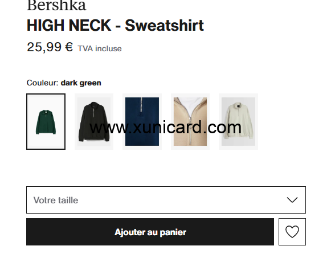Image resolution: width=331 pixels, height=254 pixels.
Task: Select the dark green sweatshirt color
Action: [x=46, y=121]
